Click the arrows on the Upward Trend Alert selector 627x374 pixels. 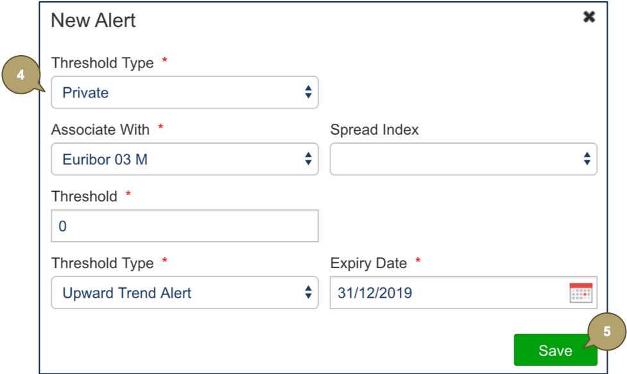tap(308, 293)
